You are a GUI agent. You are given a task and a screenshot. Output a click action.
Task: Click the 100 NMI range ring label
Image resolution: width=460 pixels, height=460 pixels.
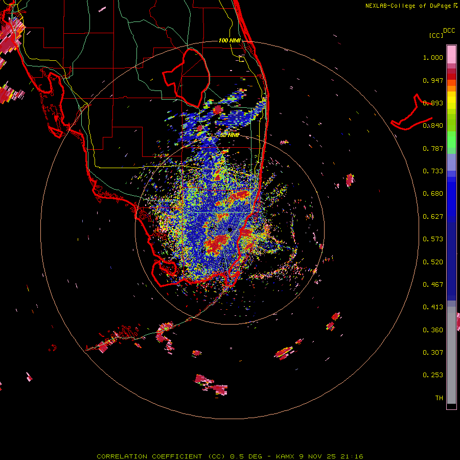pyautogui.click(x=229, y=40)
